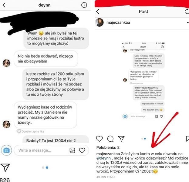
Task: Open gallery image icon in message field
Action: pyautogui.click(x=72, y=150)
